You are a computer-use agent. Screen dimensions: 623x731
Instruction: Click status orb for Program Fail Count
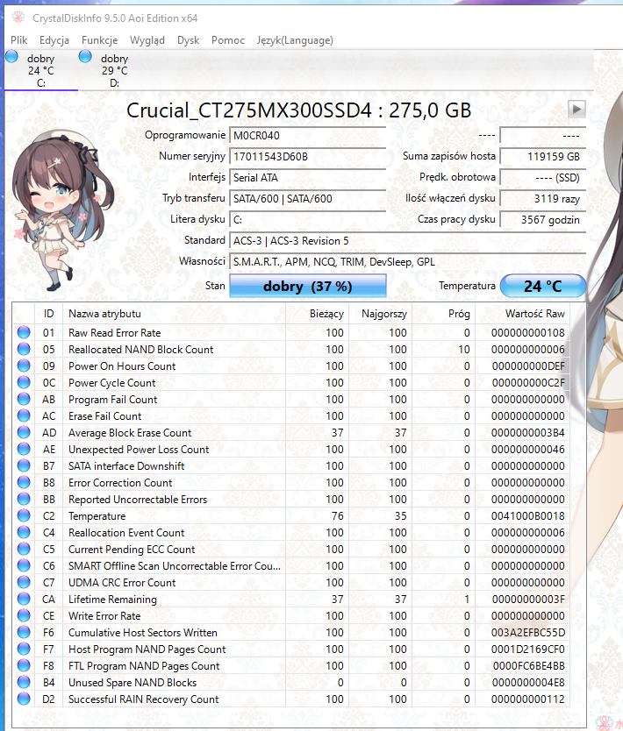24,399
